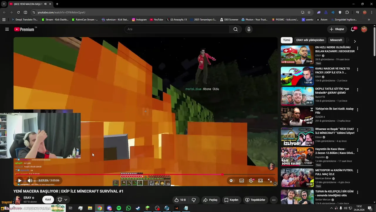Image resolution: width=376 pixels, height=212 pixels.
Task: Select the Minecraft filter chip
Action: (x=336, y=40)
